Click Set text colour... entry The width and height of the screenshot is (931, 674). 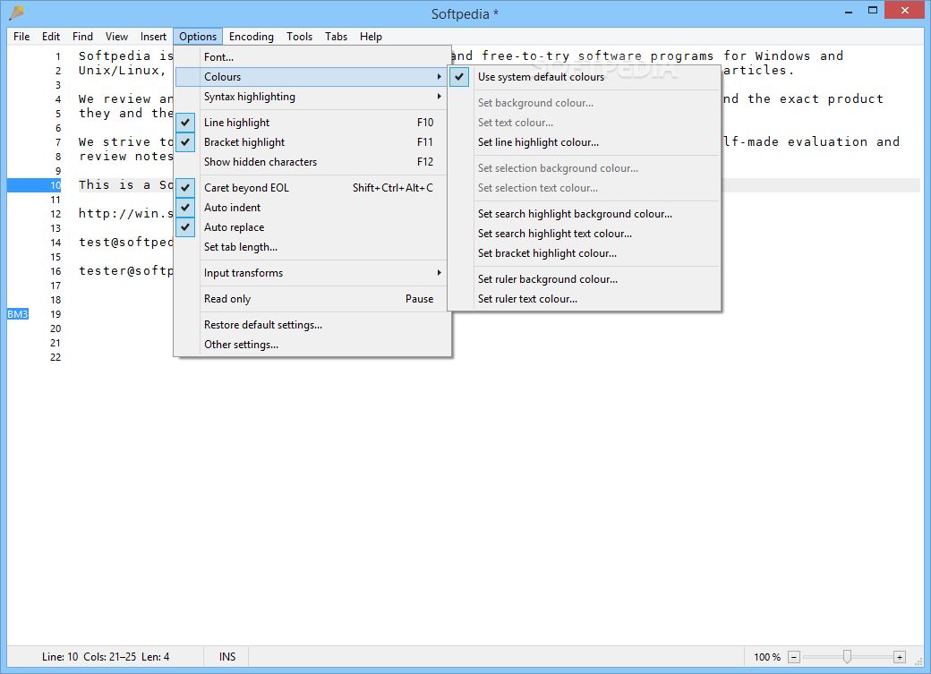[x=585, y=123]
